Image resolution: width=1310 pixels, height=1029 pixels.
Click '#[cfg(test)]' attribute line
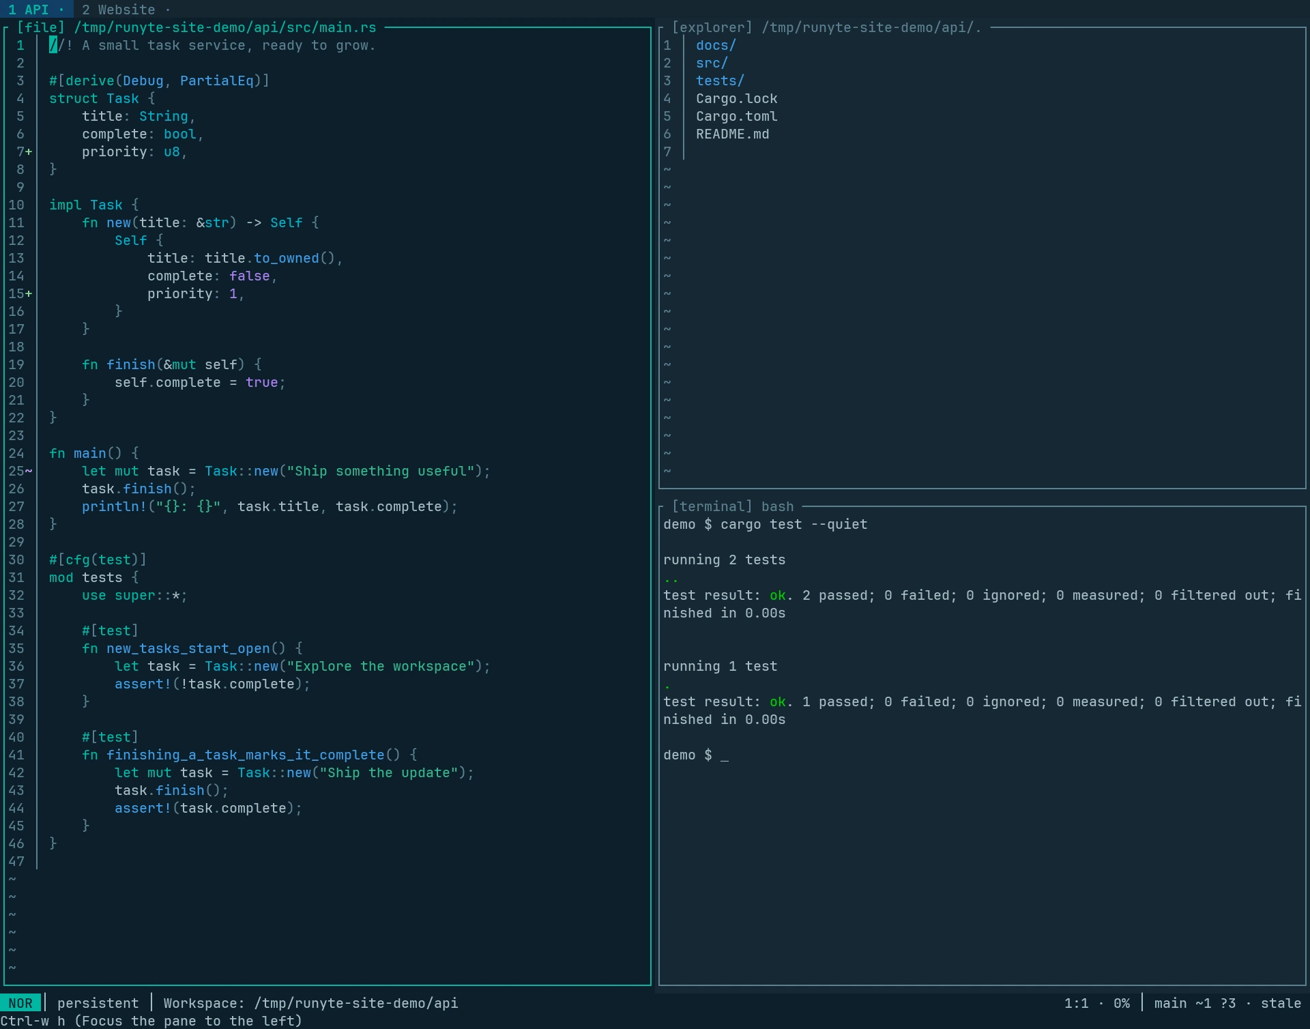(98, 560)
